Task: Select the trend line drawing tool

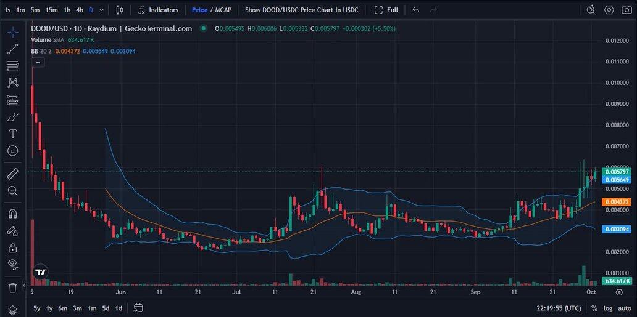Action: pos(12,49)
